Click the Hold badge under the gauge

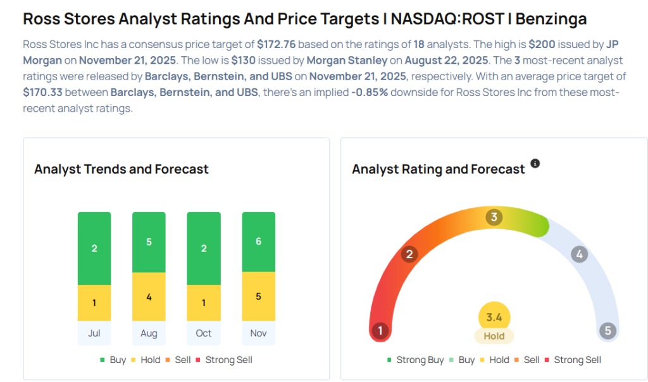(x=494, y=337)
